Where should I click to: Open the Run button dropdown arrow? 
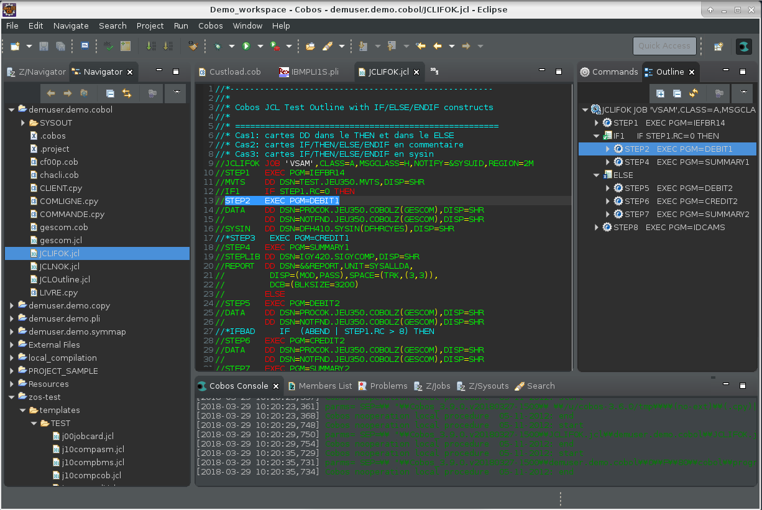click(260, 46)
